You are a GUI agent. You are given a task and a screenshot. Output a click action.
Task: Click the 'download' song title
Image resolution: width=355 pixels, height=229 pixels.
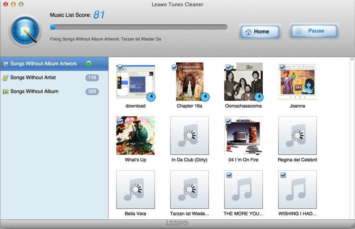click(x=136, y=106)
